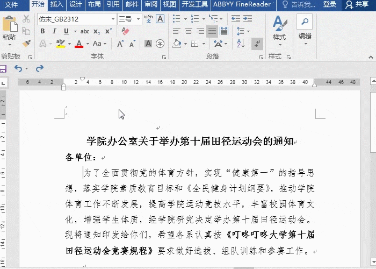Sort text with A-Z button
The width and height of the screenshot is (376, 269).
click(241, 44)
